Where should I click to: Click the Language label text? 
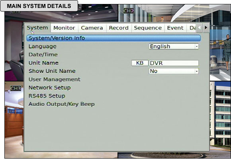click(43, 47)
